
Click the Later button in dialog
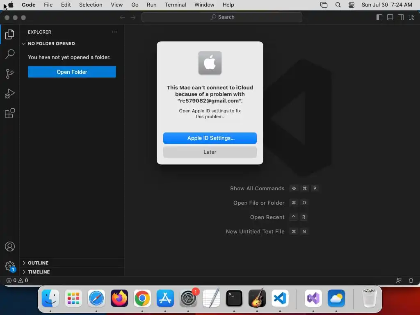click(210, 152)
